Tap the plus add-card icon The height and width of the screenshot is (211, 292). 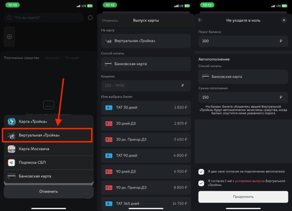coord(9,37)
